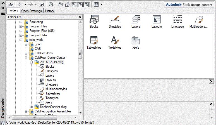Open the Views dropdown arrow
Image resolution: width=216 pixels, height=125 pixels.
coord(101,4)
